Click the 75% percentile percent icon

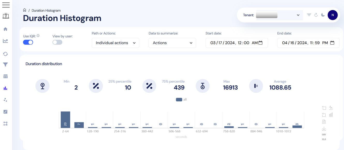[x=149, y=86]
